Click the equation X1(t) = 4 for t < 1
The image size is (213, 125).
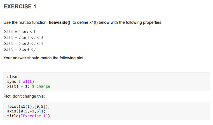click(x=20, y=32)
